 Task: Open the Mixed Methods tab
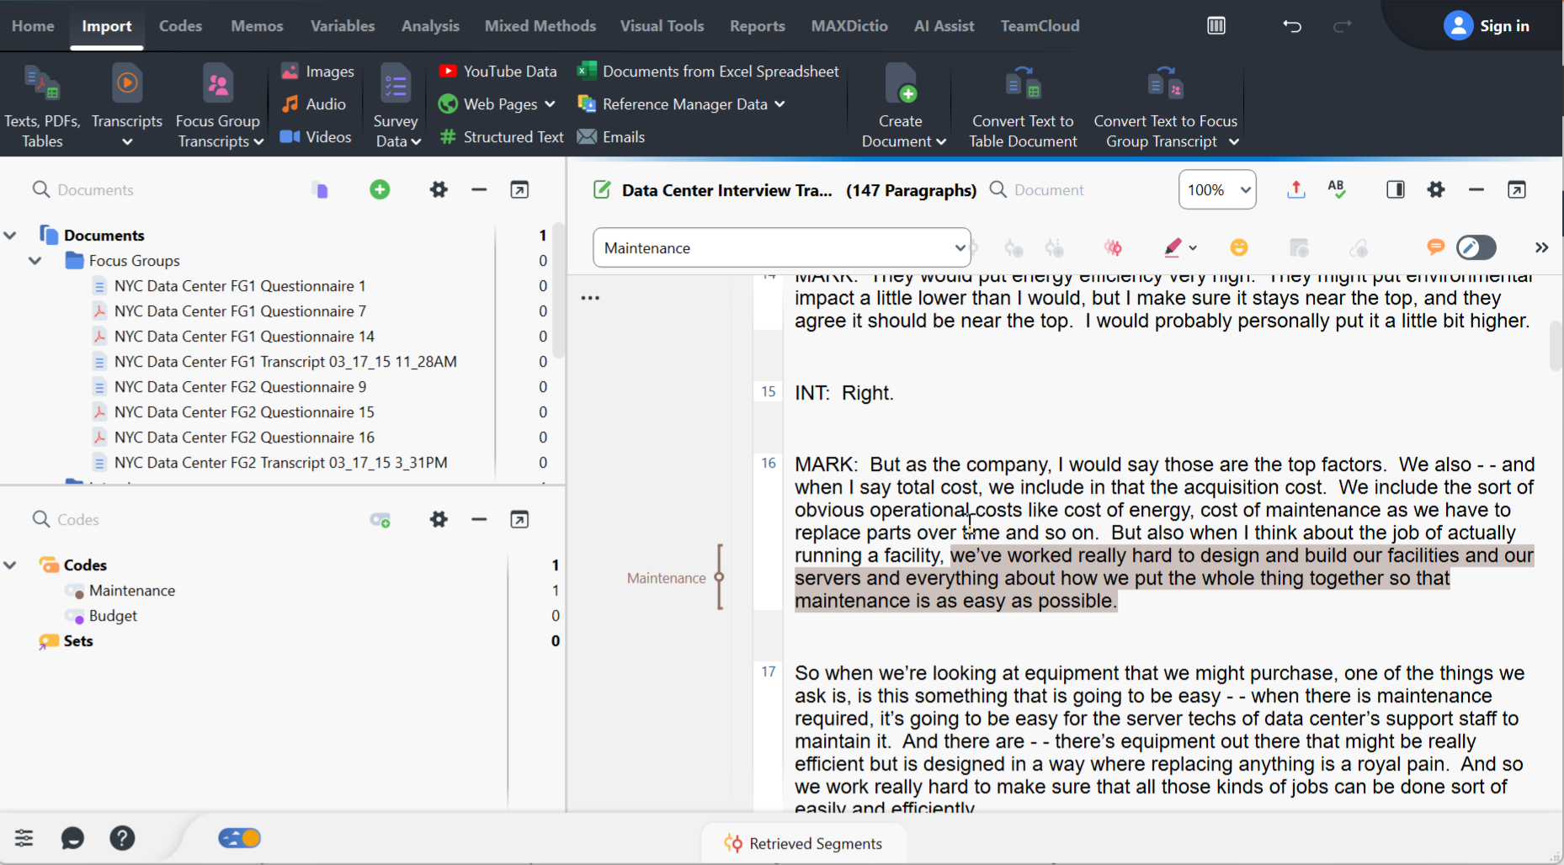[x=540, y=26]
